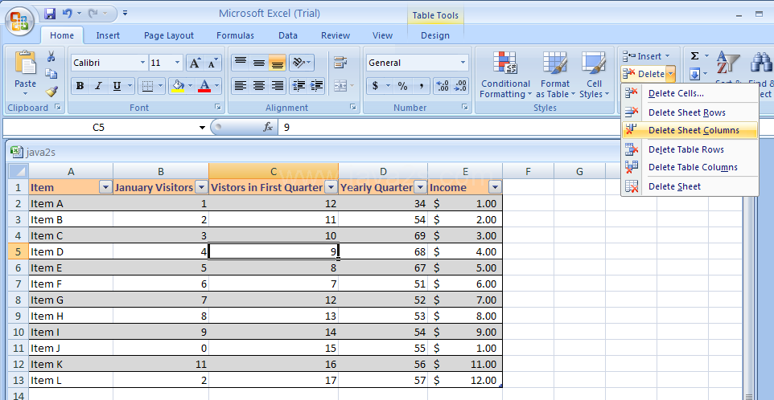Click the Select All corner box
The image size is (774, 400).
[19, 171]
